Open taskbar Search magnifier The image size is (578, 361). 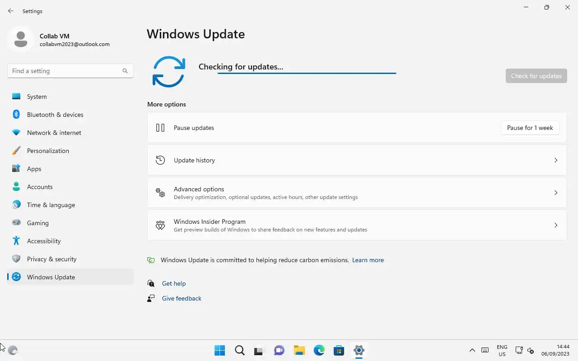[240, 350]
